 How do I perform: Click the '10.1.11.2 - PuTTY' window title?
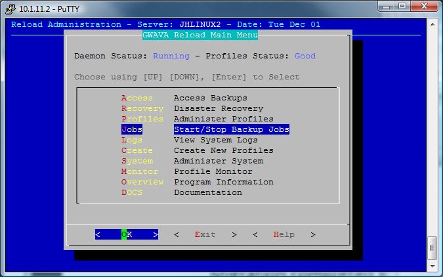click(x=49, y=9)
